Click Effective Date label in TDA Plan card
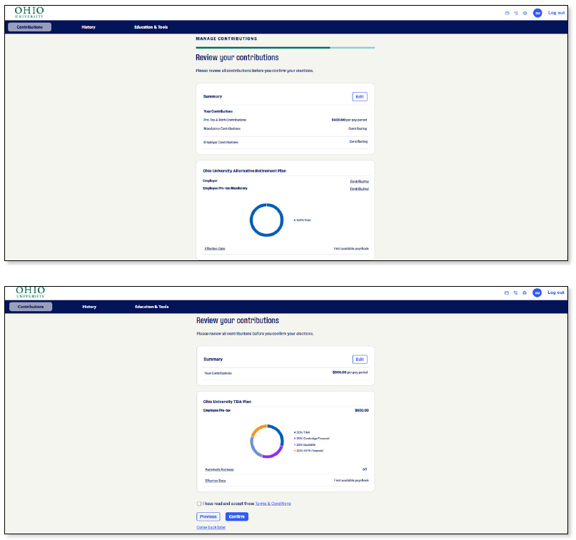The width and height of the screenshot is (576, 540). point(216,481)
